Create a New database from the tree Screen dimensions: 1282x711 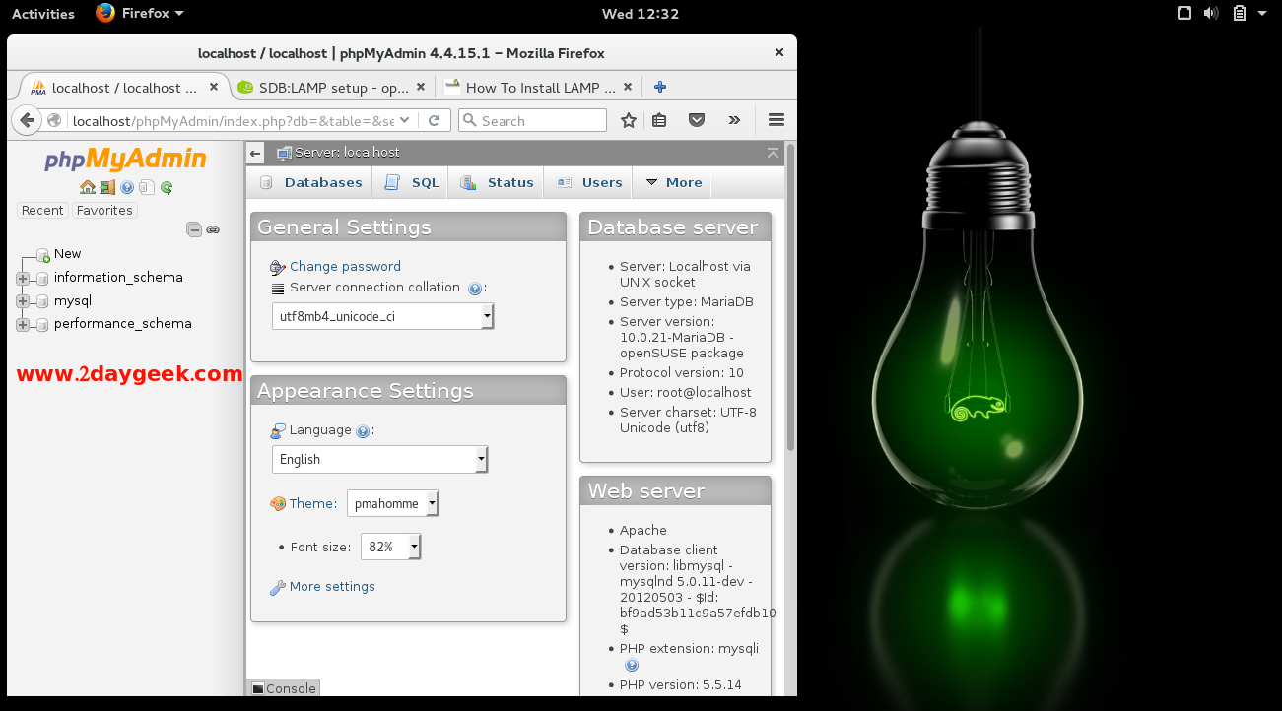coord(67,254)
